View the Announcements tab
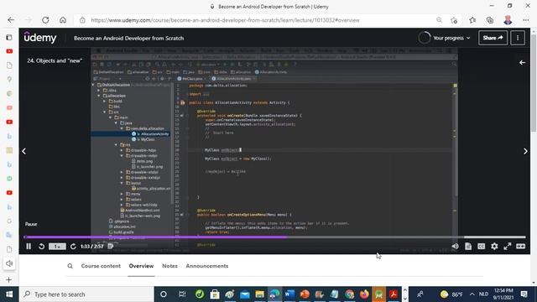This screenshot has height=302, width=537. point(207,266)
